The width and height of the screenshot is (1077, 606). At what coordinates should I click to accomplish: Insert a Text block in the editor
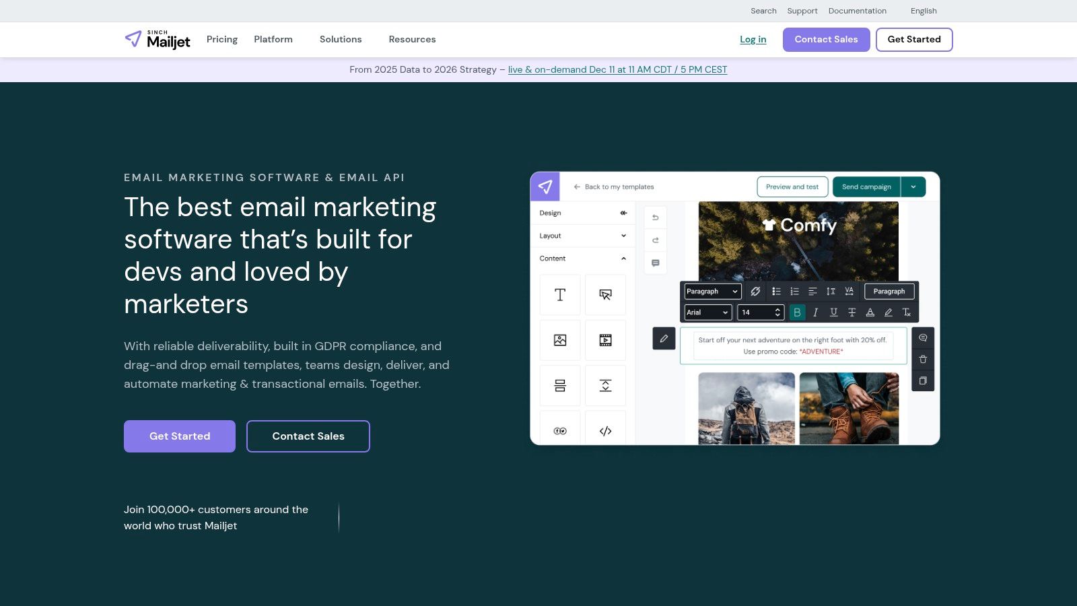(x=559, y=294)
